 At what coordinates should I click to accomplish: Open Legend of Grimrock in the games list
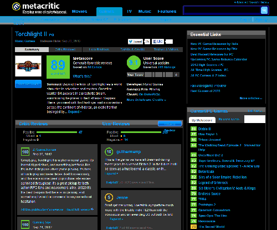213,182
